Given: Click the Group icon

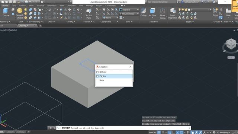Looking at the screenshot, I should tap(215, 11).
